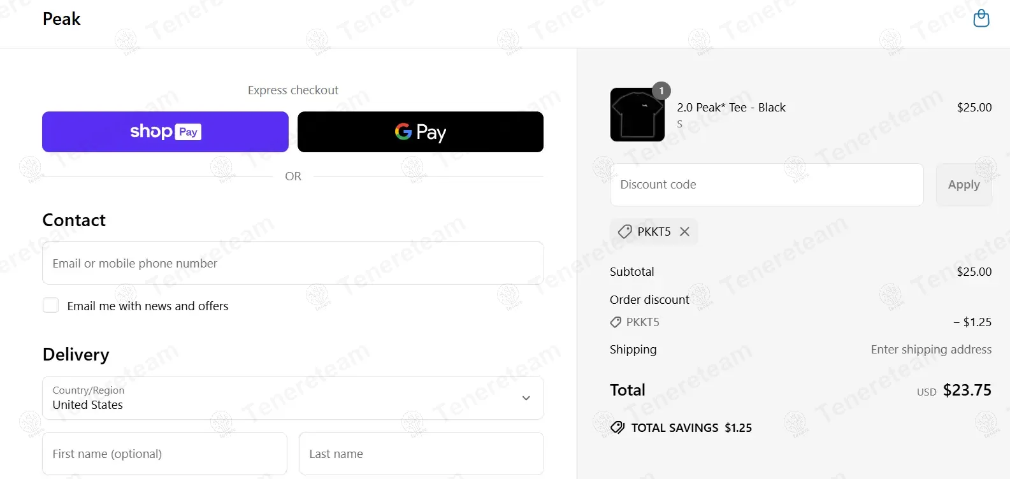Open the black Peak Tee product thumbnail
This screenshot has width=1010, height=479.
(637, 115)
